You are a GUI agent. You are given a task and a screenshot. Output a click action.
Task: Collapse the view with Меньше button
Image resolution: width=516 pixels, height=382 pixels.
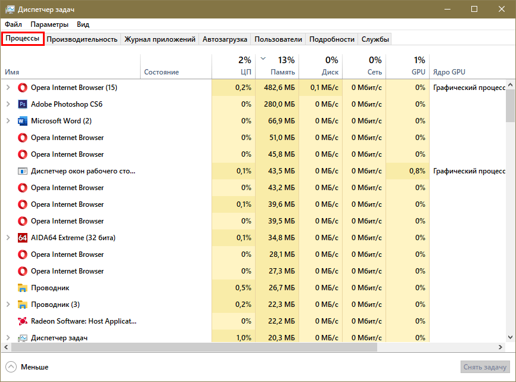point(27,367)
